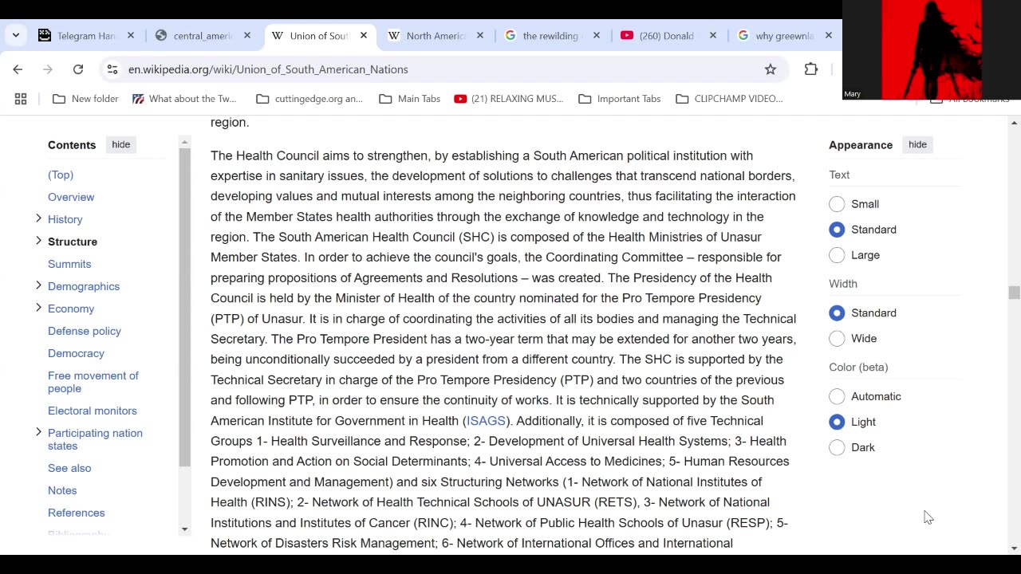Bookmark this page with the star icon
This screenshot has width=1021, height=574.
point(771,69)
